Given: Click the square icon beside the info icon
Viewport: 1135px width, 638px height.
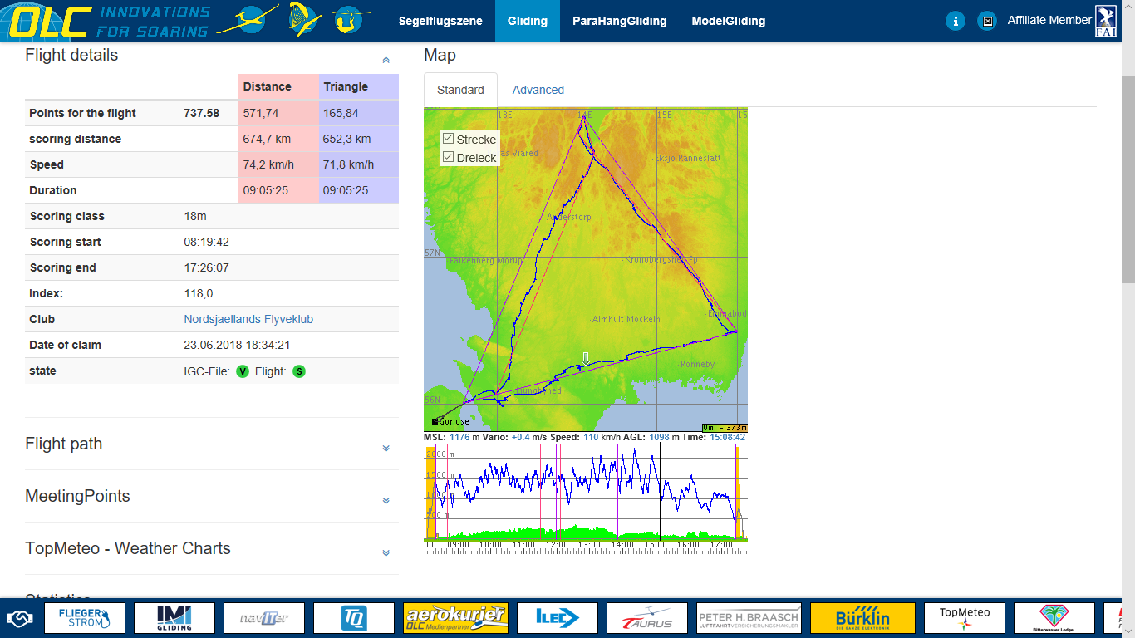Looking at the screenshot, I should (x=986, y=22).
